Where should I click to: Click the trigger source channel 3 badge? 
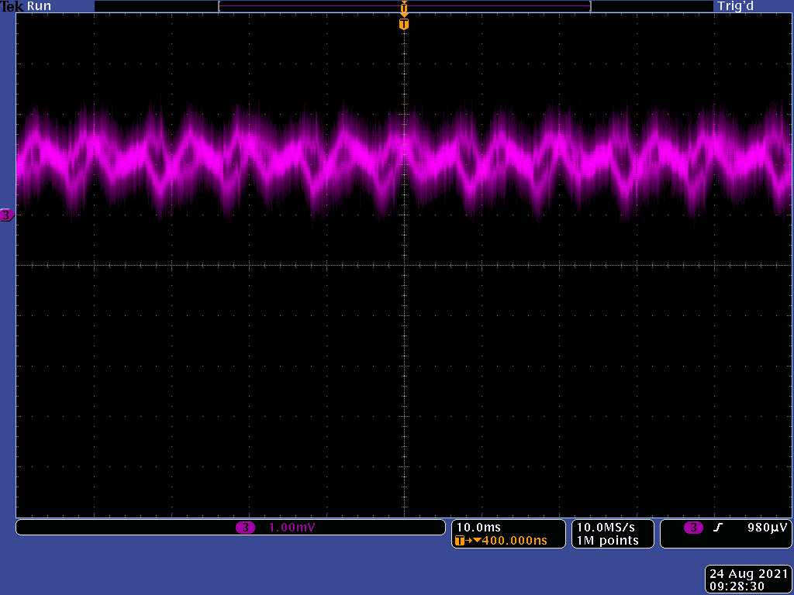tap(693, 528)
